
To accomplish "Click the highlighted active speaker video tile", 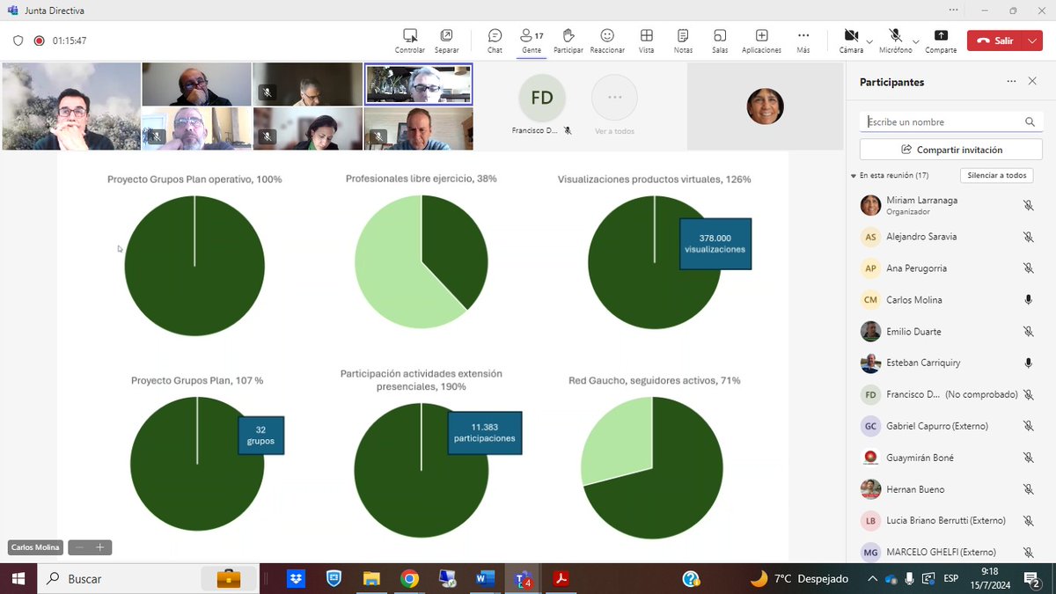I will click(419, 84).
